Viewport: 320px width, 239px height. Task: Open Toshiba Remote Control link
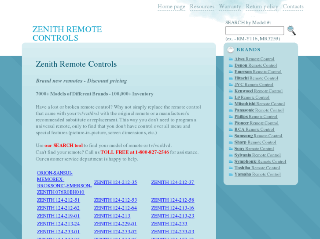(x=257, y=168)
